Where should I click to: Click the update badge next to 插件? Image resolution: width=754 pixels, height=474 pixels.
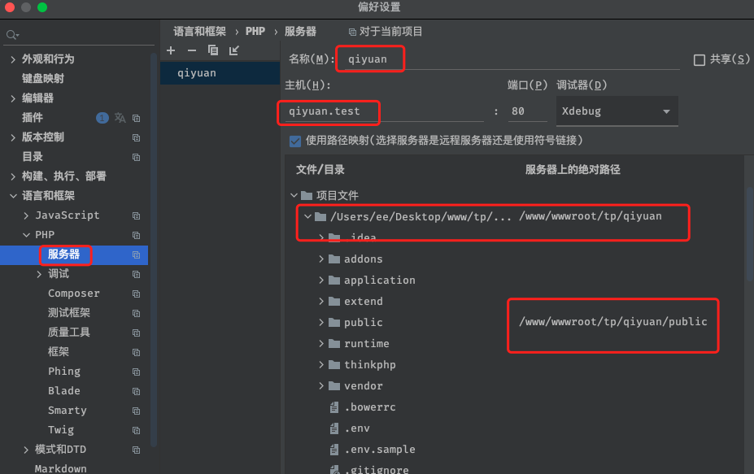click(x=102, y=118)
